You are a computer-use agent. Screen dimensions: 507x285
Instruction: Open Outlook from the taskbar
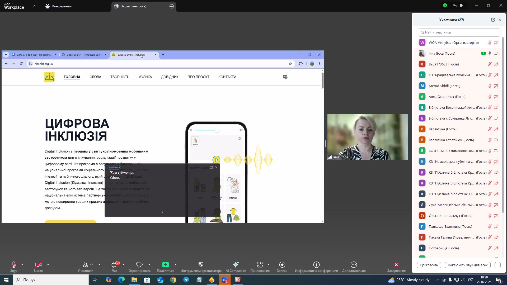coord(160,280)
